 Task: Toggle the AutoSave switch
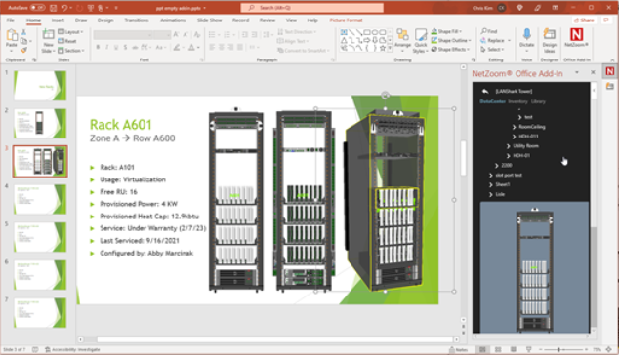coord(37,8)
